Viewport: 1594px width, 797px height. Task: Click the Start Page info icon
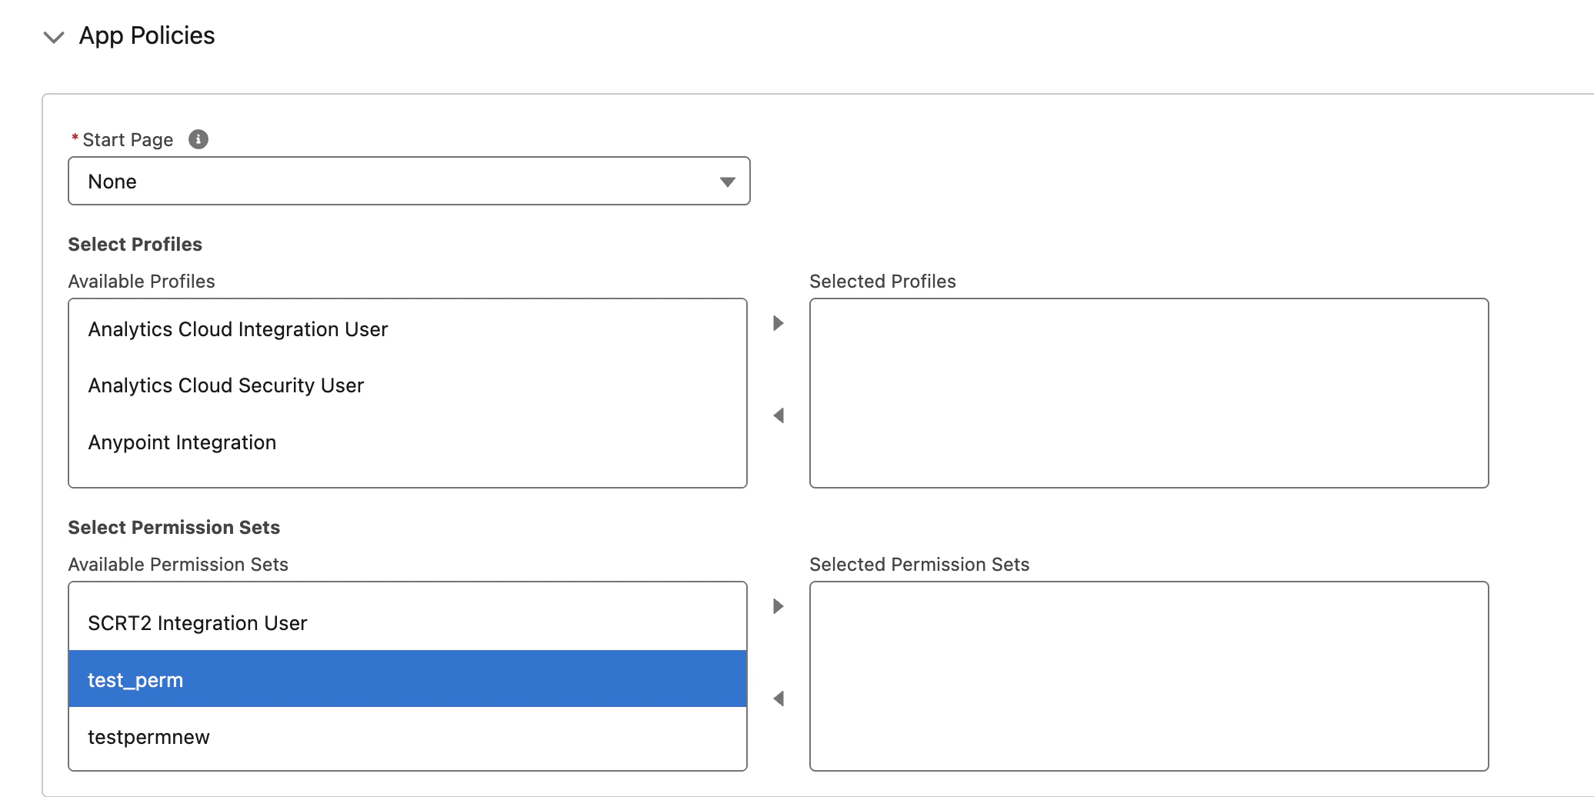(x=198, y=139)
